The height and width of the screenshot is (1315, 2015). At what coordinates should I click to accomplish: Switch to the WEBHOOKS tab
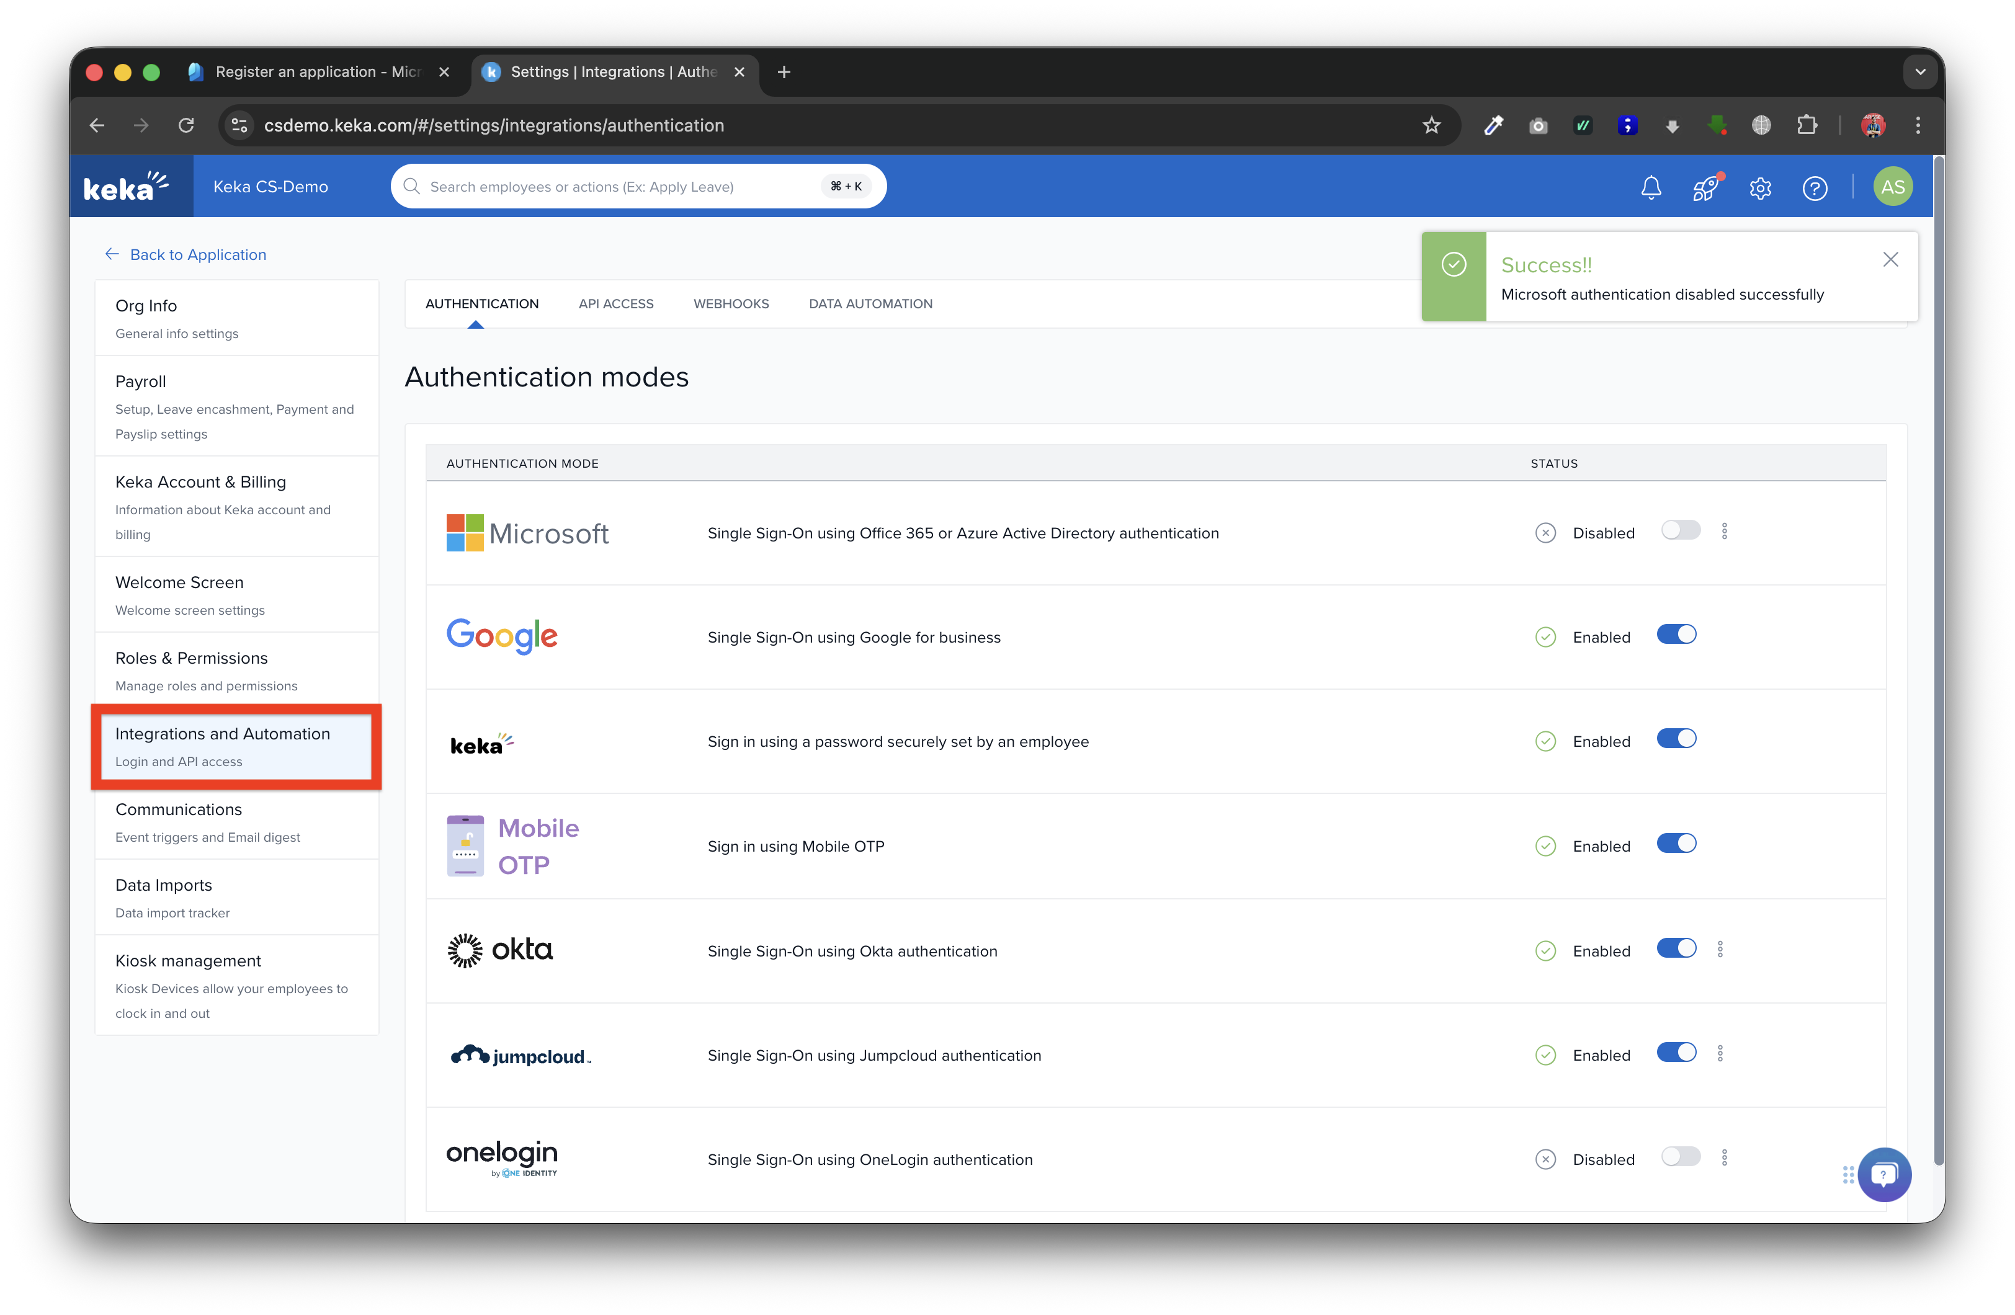[x=731, y=303]
